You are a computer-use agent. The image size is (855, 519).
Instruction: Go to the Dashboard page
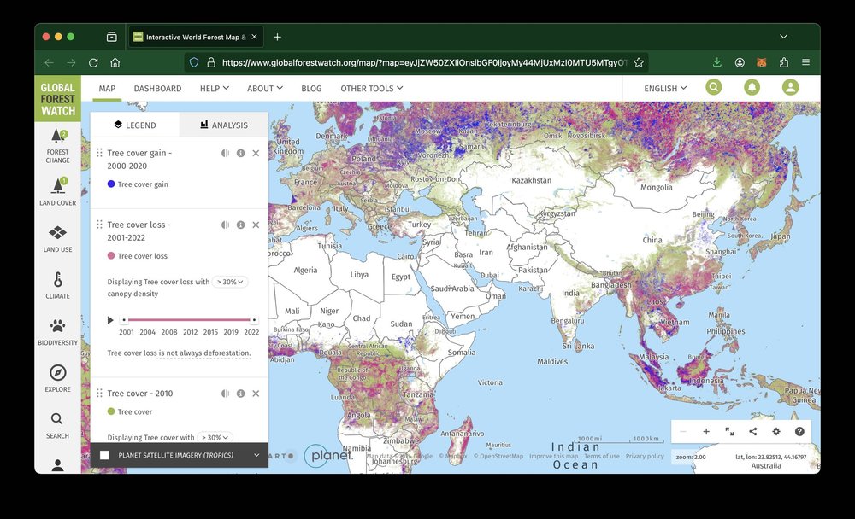(157, 88)
